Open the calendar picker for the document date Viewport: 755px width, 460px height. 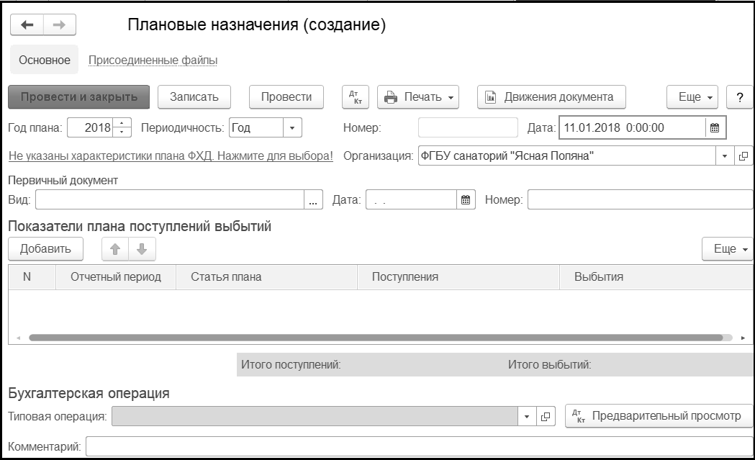point(715,128)
